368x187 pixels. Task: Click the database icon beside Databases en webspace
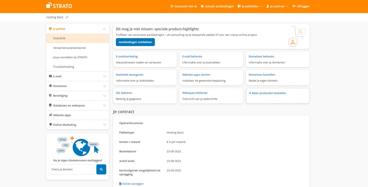tap(50, 105)
